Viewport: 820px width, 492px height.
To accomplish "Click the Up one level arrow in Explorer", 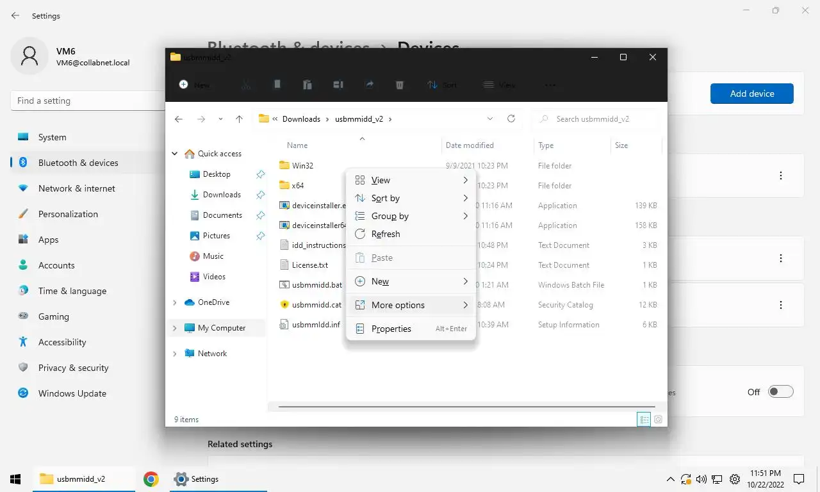I will click(239, 119).
